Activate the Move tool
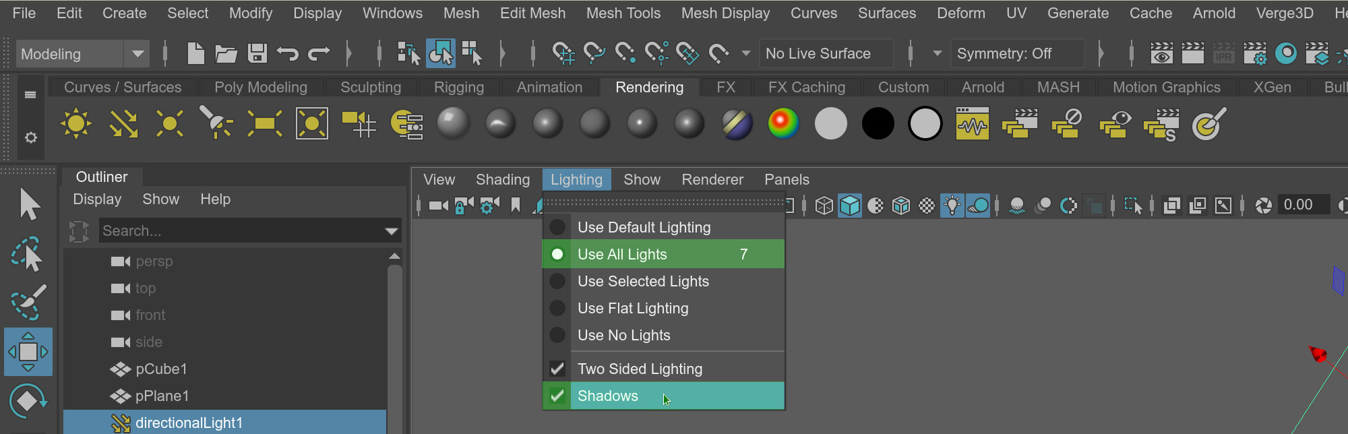 click(28, 351)
